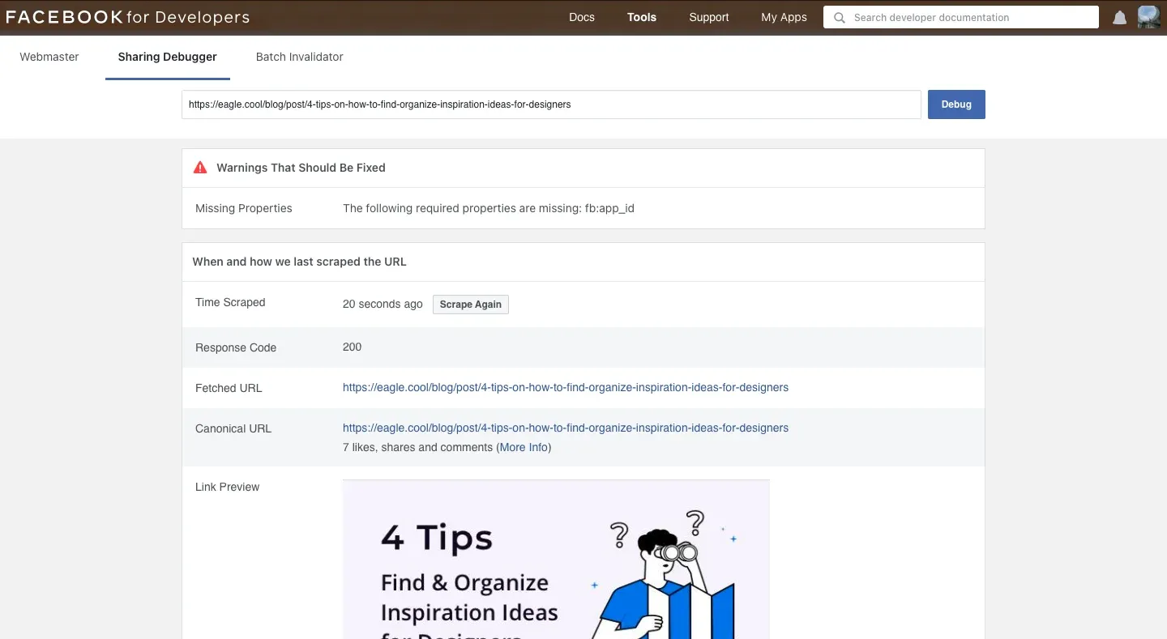Select the Sharing Debugger tab
1167x639 pixels.
click(x=168, y=57)
